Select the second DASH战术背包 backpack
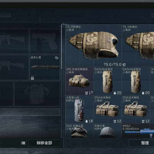The image size is (154, 154). click(136, 81)
